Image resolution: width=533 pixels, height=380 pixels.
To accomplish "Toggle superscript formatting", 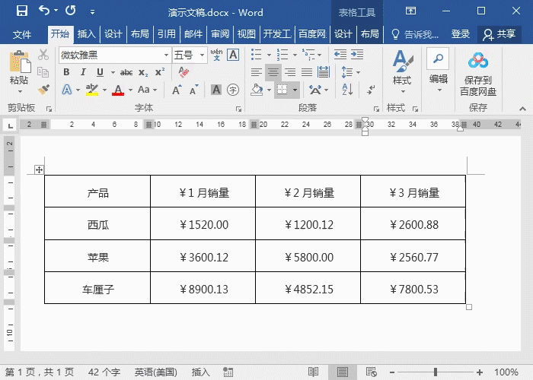I will 160,72.
